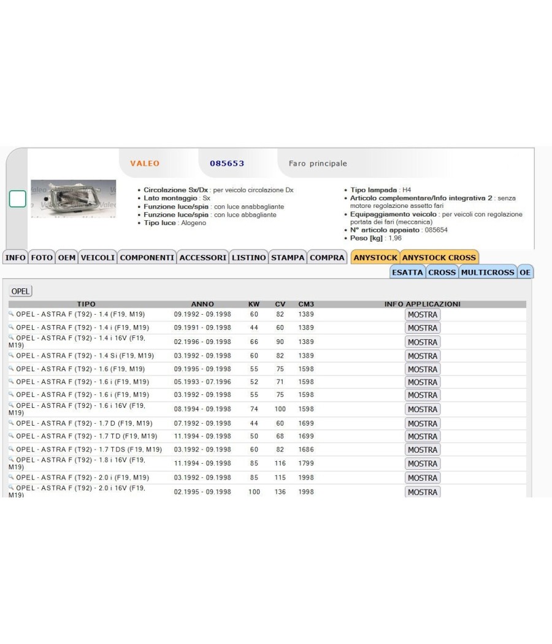
Task: Switch to the INFO tab
Action: pos(15,258)
